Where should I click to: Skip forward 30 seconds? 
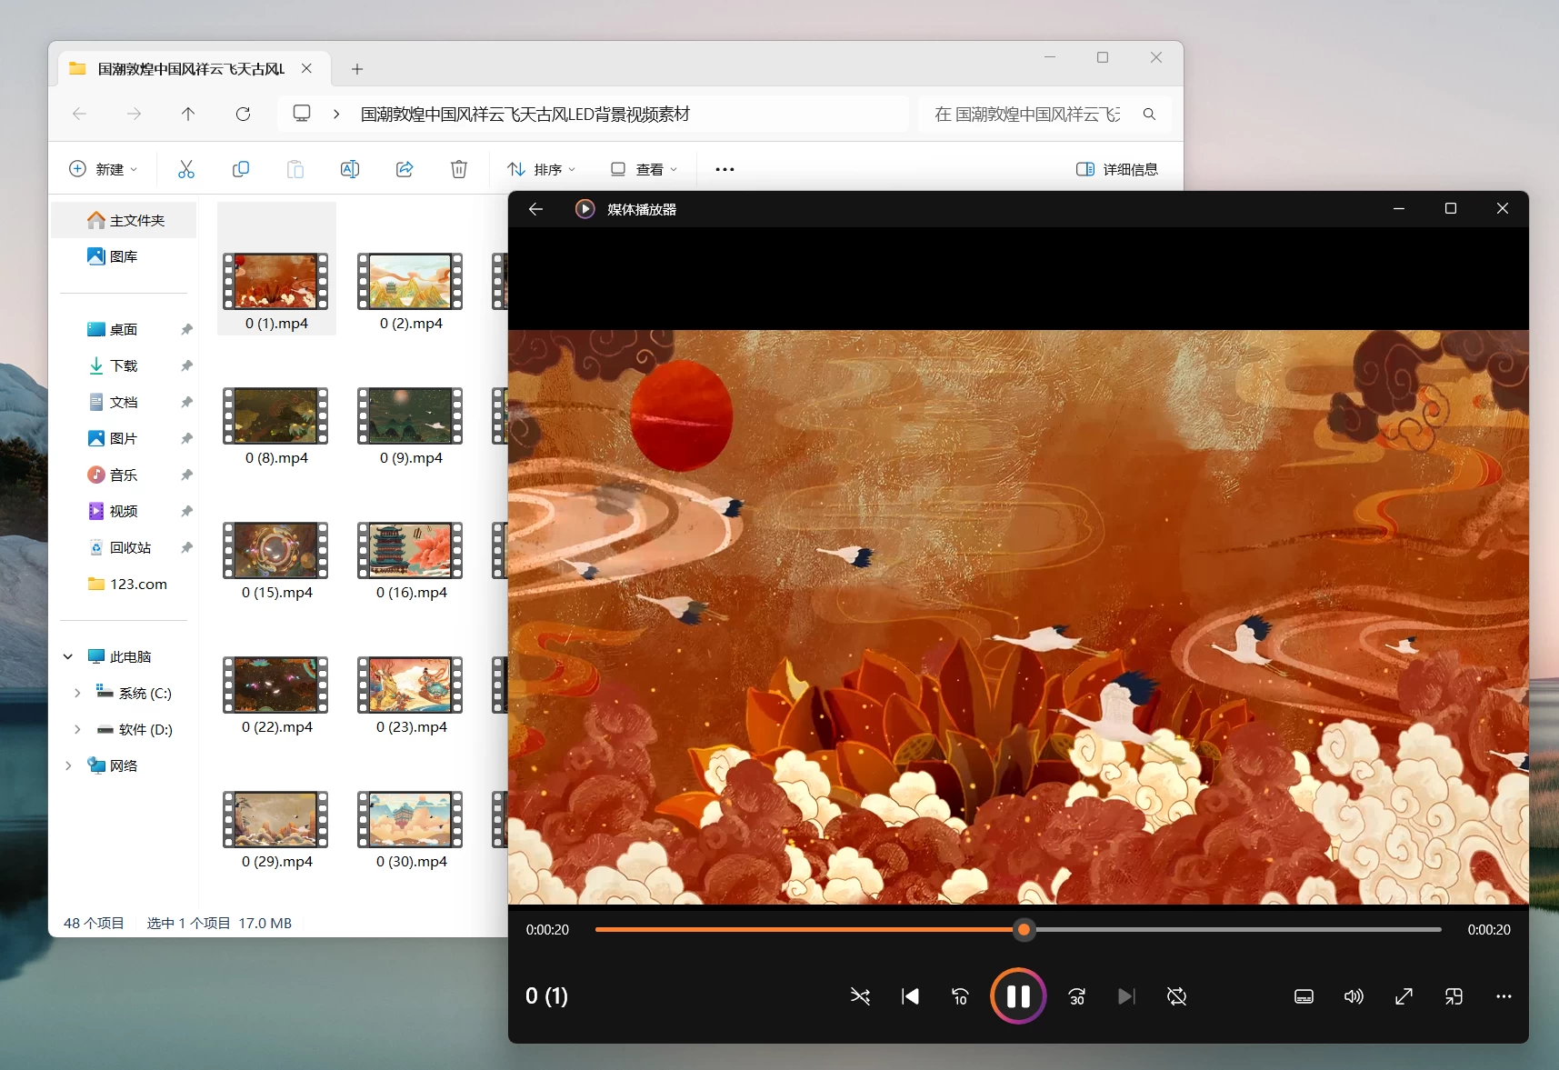point(1076,996)
